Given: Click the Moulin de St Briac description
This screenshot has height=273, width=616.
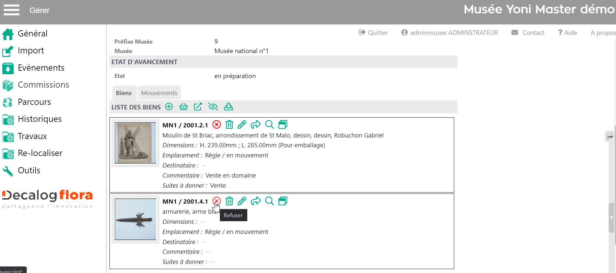Looking at the screenshot, I should (x=273, y=135).
